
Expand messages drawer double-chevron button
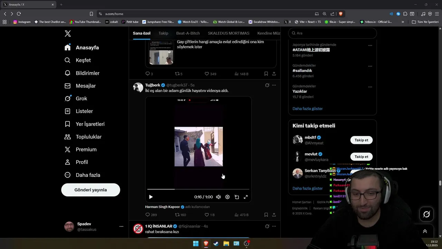coord(425,231)
